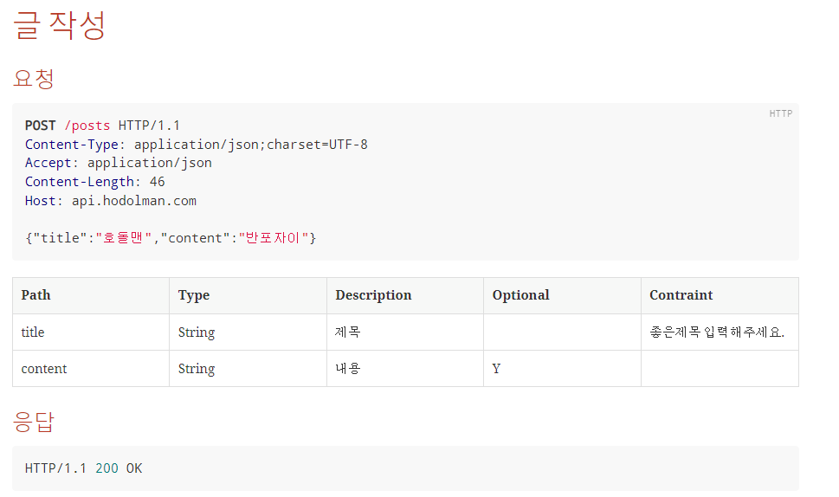The height and width of the screenshot is (497, 839).
Task: Click the Content-Type header line
Action: click(197, 145)
